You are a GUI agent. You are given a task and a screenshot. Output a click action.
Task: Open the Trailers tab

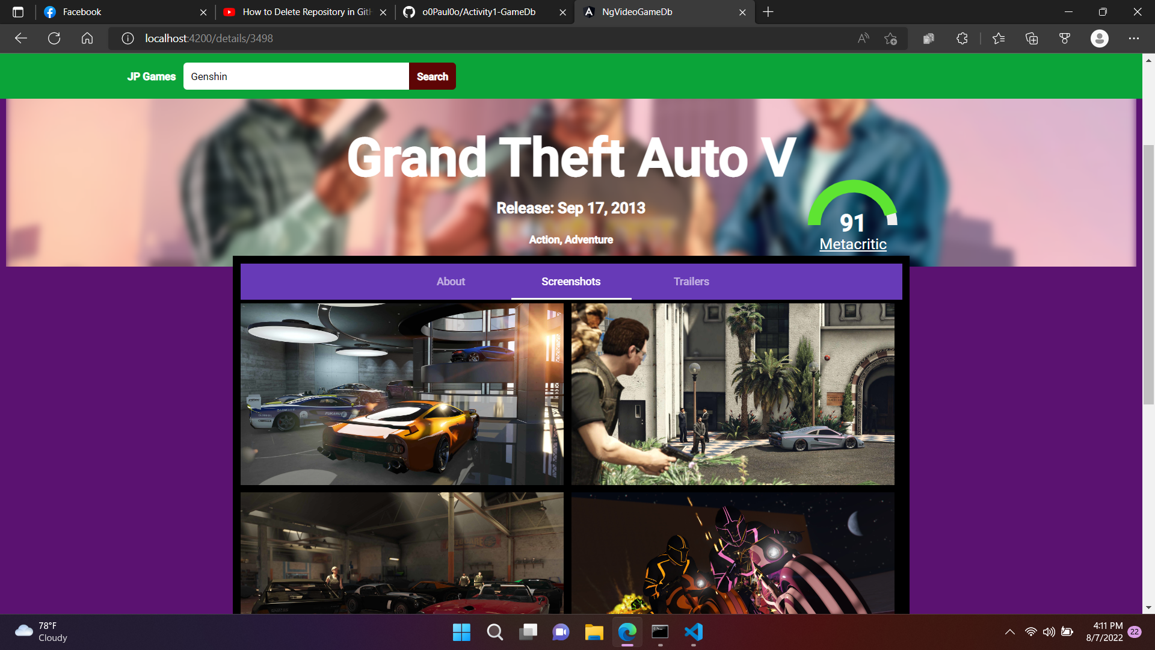691,282
